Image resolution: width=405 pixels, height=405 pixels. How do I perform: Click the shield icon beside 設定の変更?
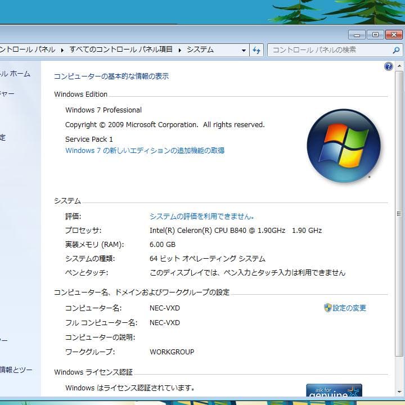(327, 308)
